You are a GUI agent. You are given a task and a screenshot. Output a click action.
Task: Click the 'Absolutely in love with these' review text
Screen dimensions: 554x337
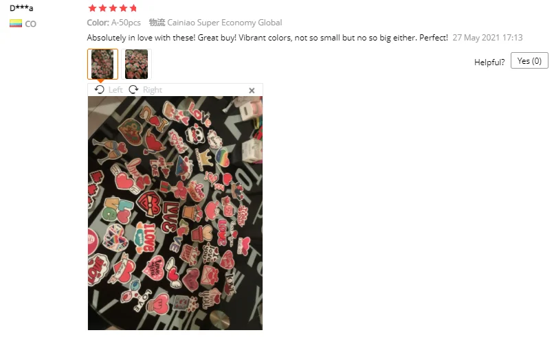(x=267, y=37)
